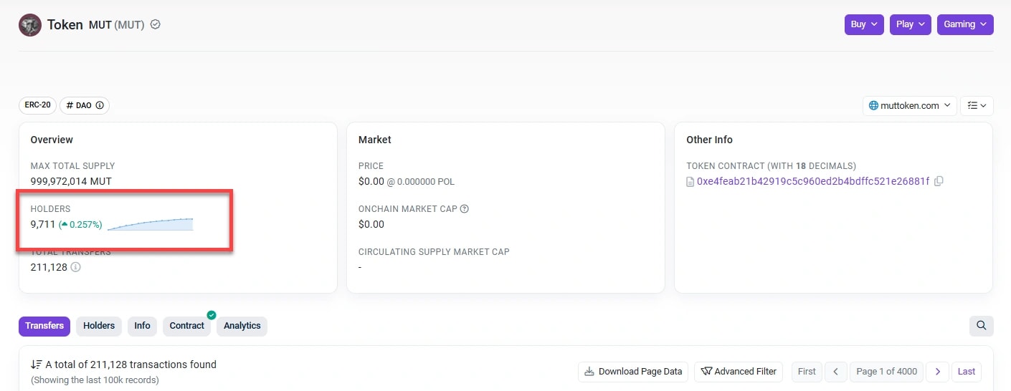Viewport: 1011px width, 391px height.
Task: Open the Advanced Filter
Action: pos(739,372)
